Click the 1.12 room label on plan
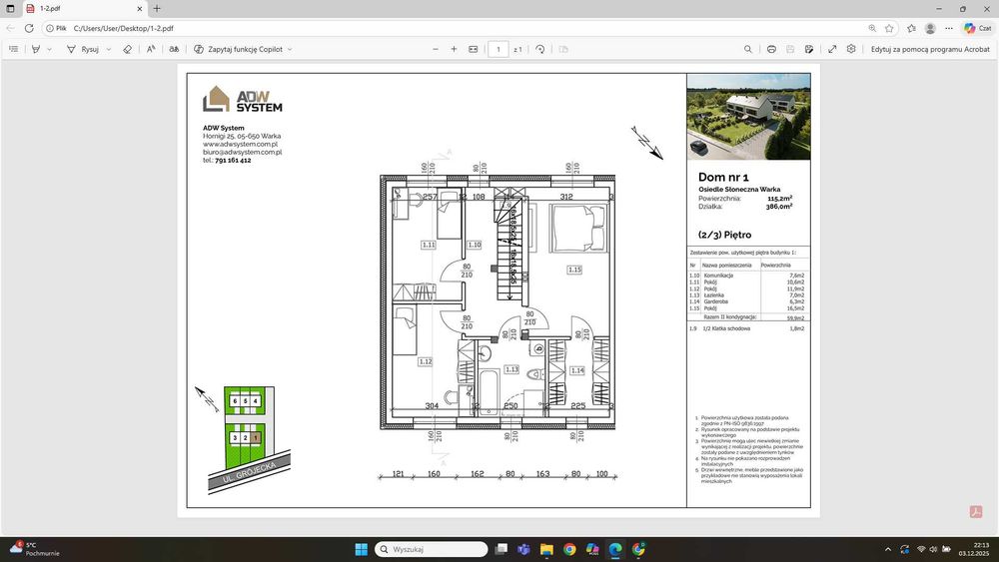Screen dimensions: 999x562 pos(425,361)
